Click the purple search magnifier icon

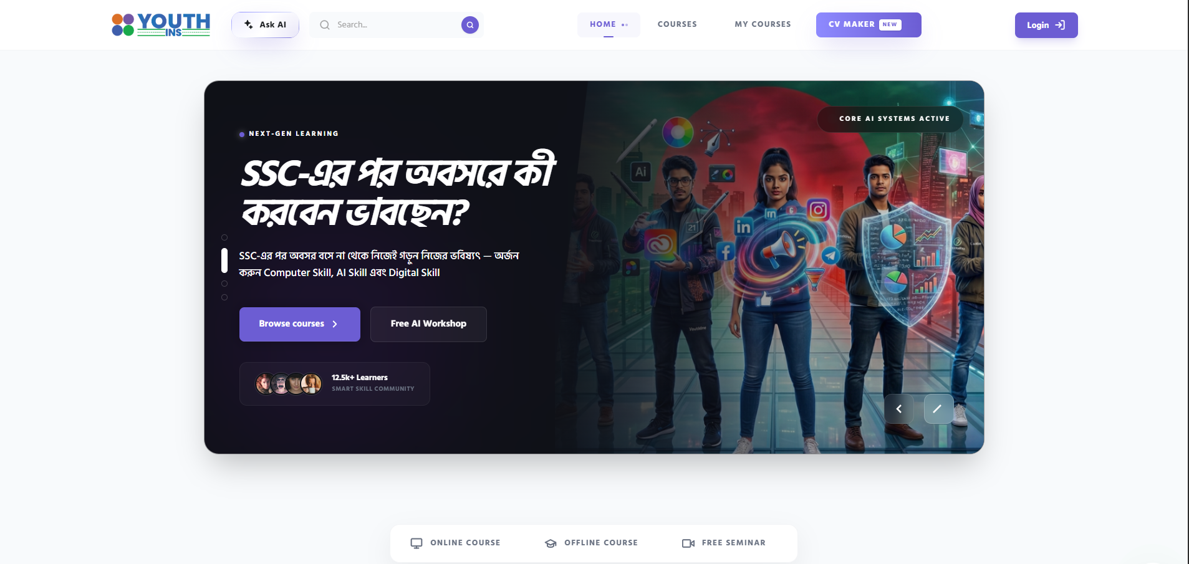tap(470, 25)
